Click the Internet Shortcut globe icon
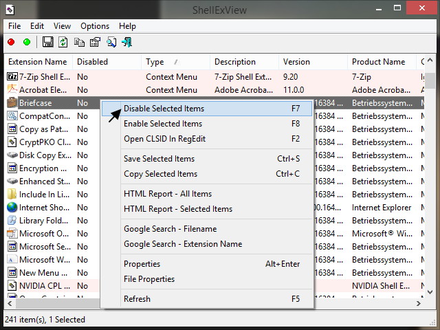The width and height of the screenshot is (440, 330). pyautogui.click(x=12, y=207)
